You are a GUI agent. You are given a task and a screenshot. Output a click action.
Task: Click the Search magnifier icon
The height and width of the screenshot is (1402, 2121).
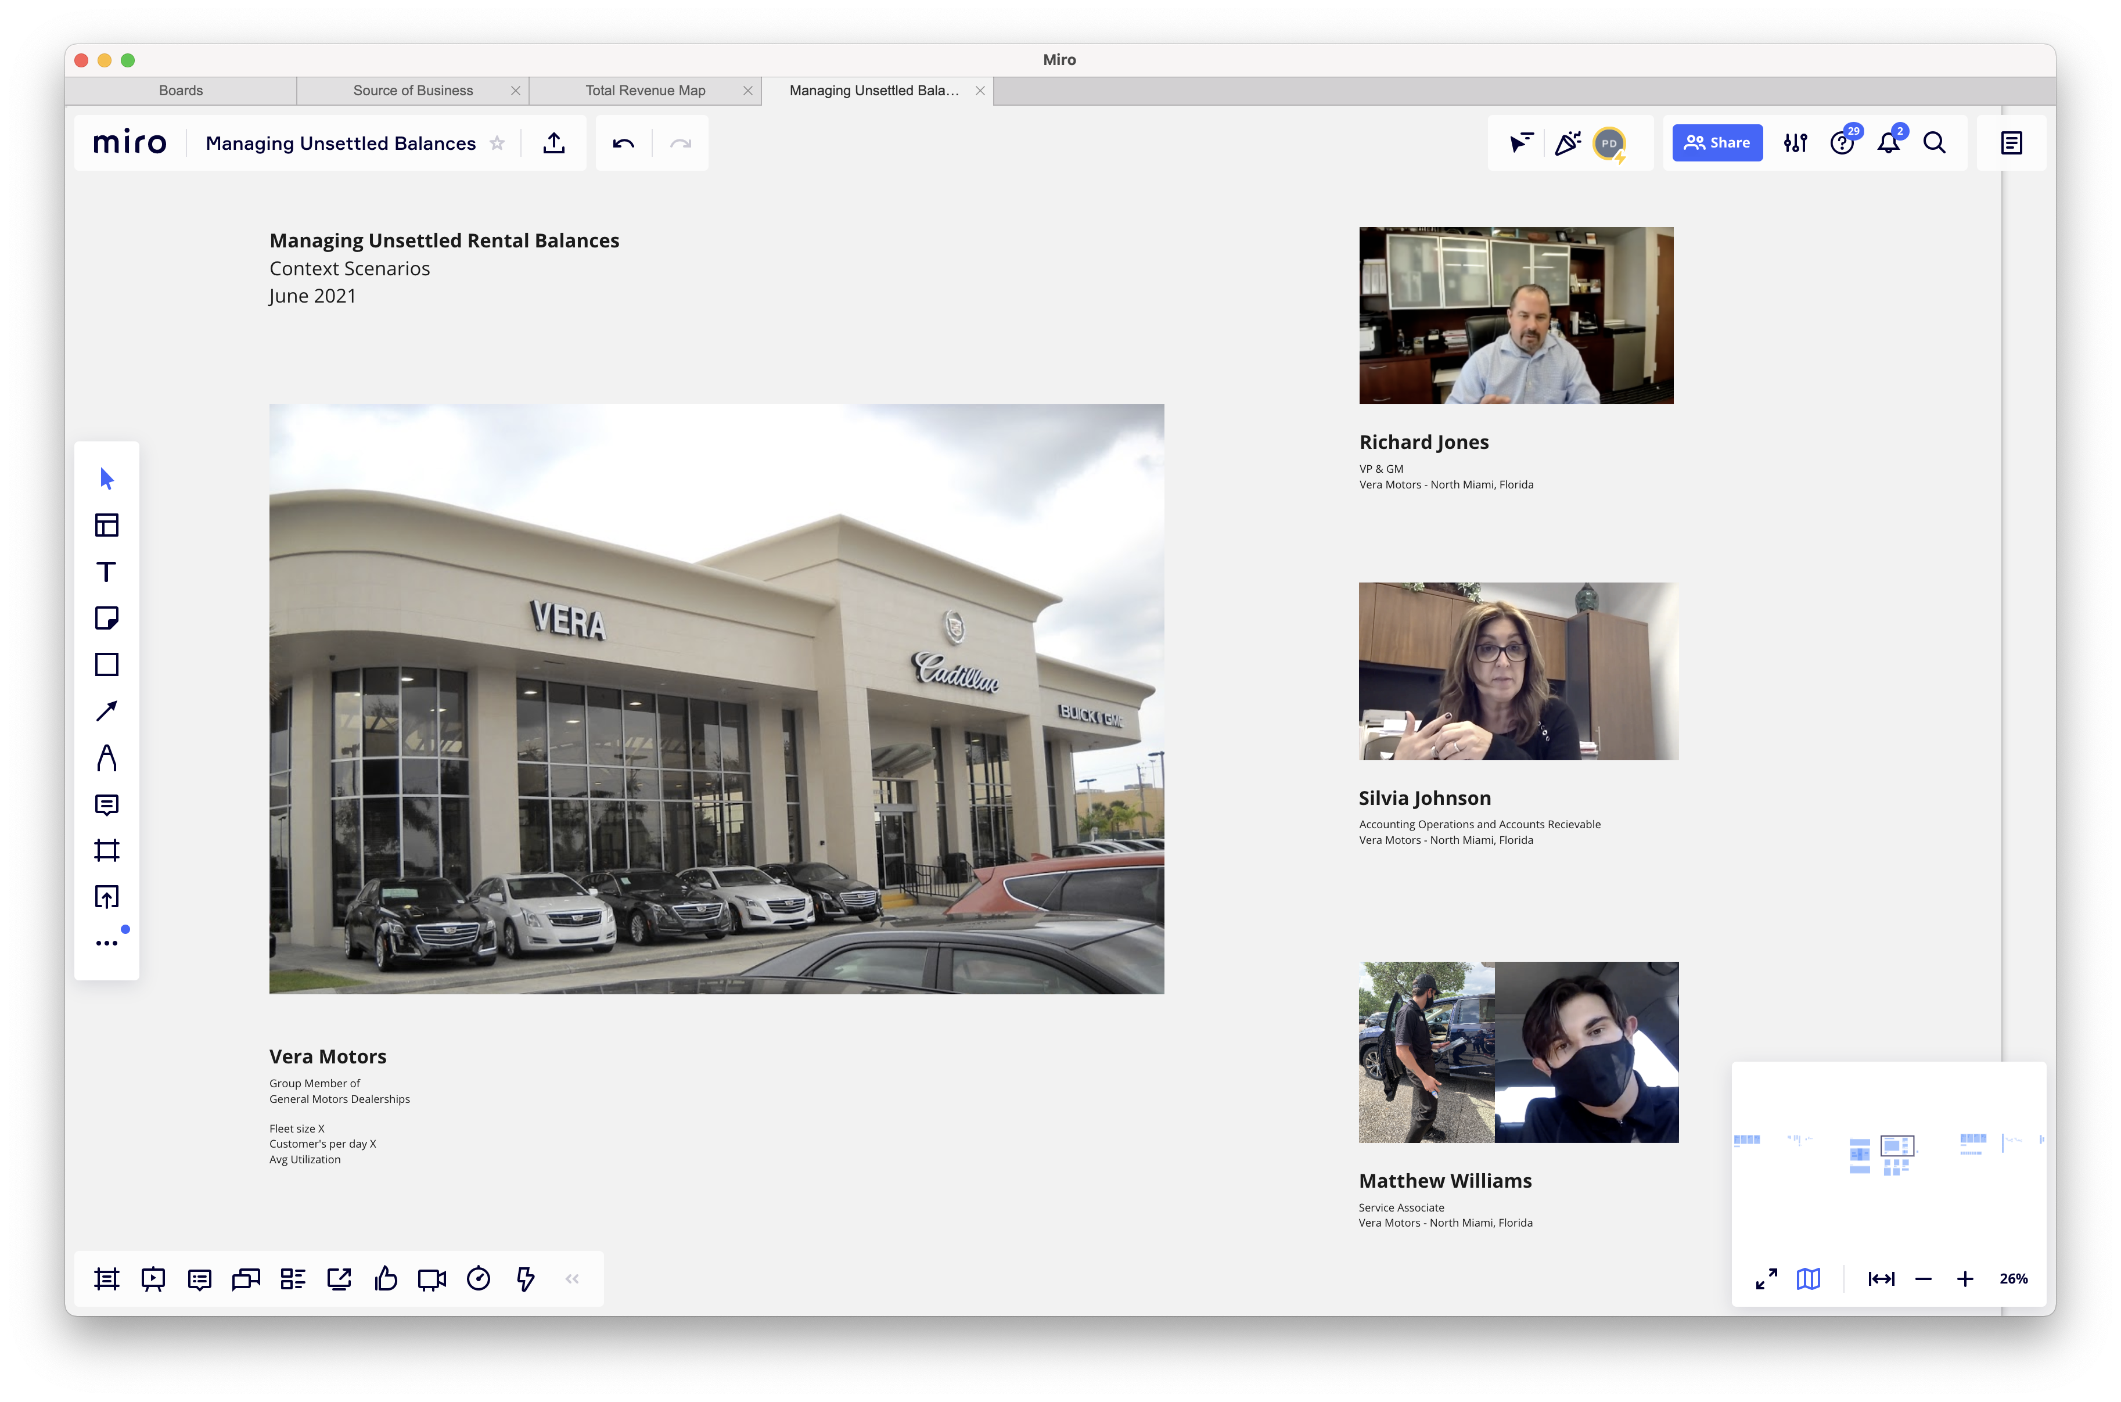pyautogui.click(x=1934, y=143)
